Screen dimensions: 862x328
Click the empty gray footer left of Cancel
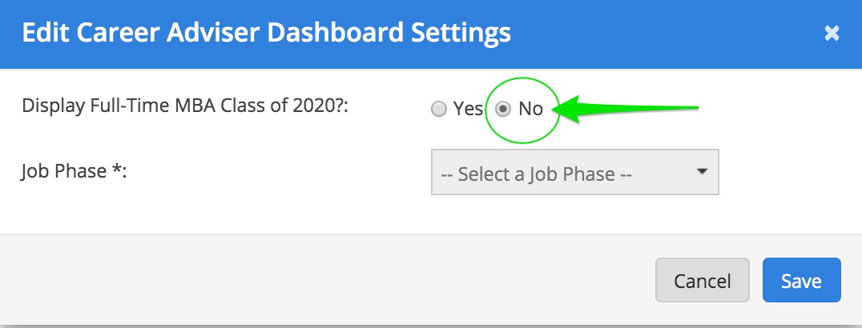point(320,280)
